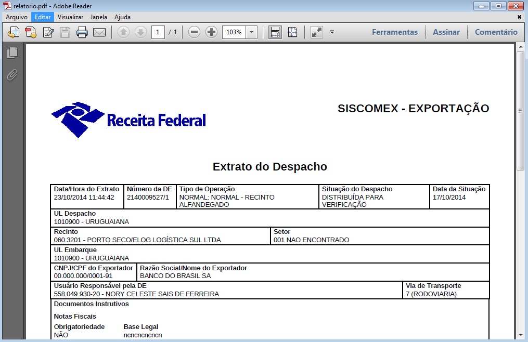The height and width of the screenshot is (342, 528).
Task: Click 1010900 - URUGUAIANA under UL Despacho
Action: pyautogui.click(x=92, y=222)
